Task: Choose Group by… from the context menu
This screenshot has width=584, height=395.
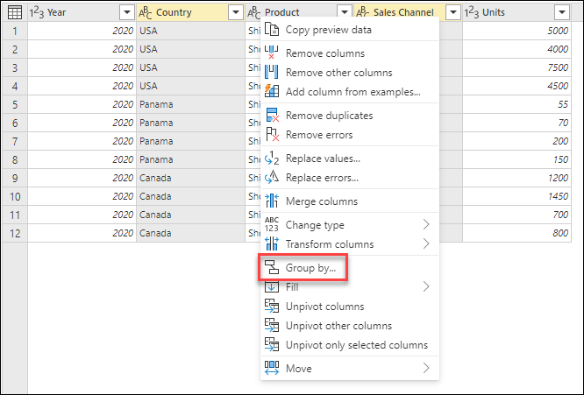Action: [350, 268]
